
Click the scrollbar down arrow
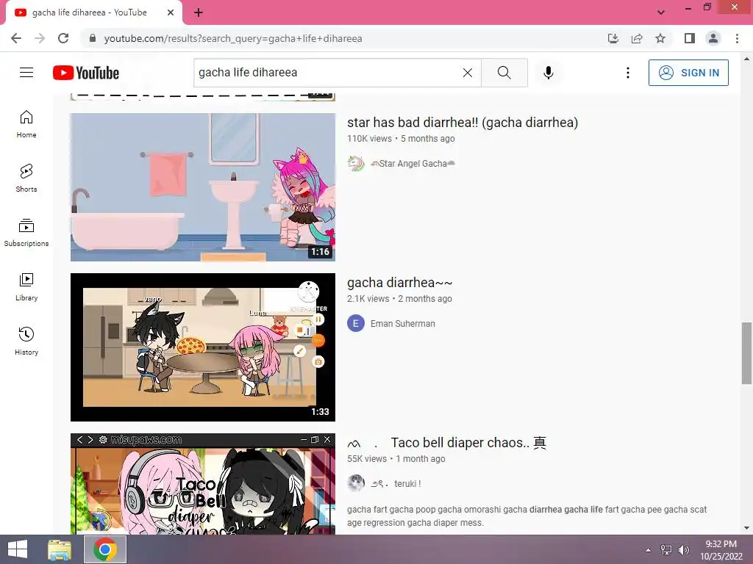click(746, 529)
